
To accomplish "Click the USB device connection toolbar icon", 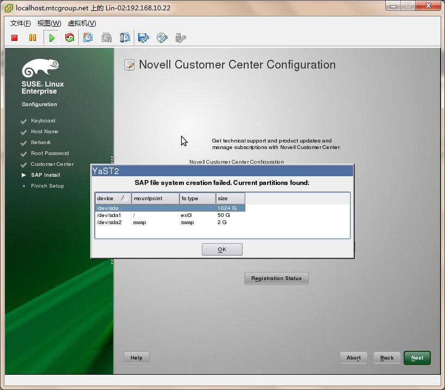I will [180, 38].
